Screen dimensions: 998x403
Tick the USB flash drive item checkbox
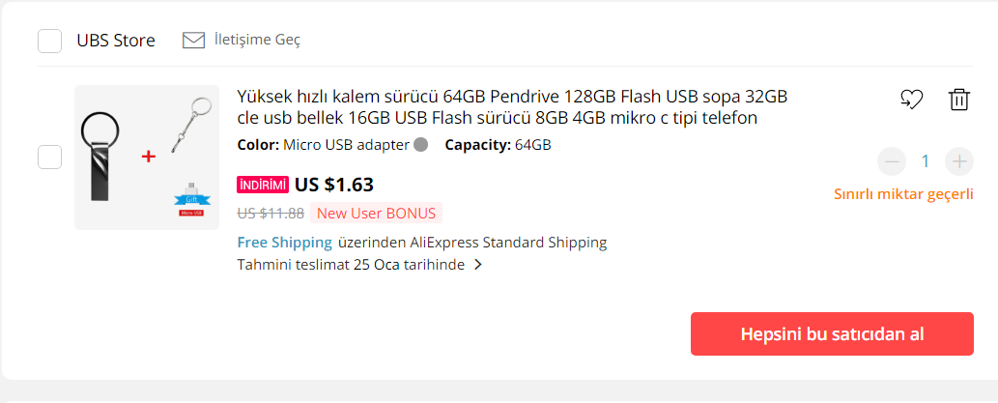coord(49,157)
